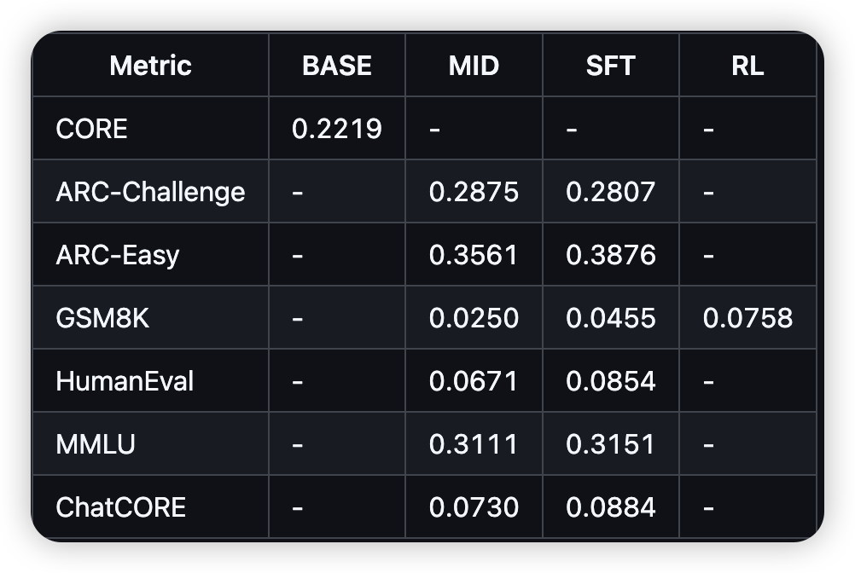This screenshot has width=855, height=573.
Task: Click the RL column header
Action: pyautogui.click(x=747, y=66)
